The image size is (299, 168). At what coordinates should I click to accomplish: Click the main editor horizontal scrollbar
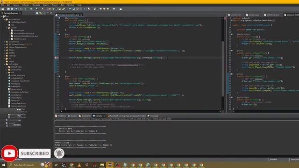pos(141,111)
